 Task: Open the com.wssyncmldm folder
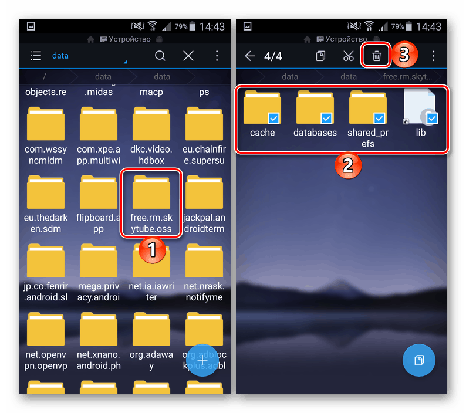click(x=46, y=135)
